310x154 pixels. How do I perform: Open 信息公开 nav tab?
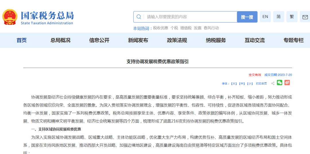tap(99, 40)
